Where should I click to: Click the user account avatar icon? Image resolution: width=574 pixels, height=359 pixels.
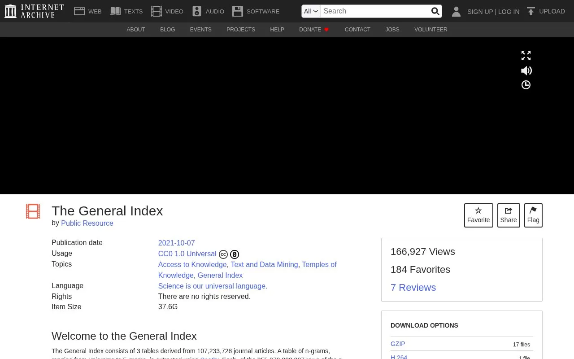click(x=456, y=11)
